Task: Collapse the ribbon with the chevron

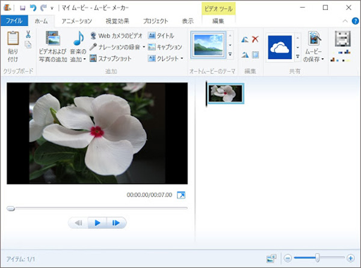Action: pyautogui.click(x=345, y=21)
